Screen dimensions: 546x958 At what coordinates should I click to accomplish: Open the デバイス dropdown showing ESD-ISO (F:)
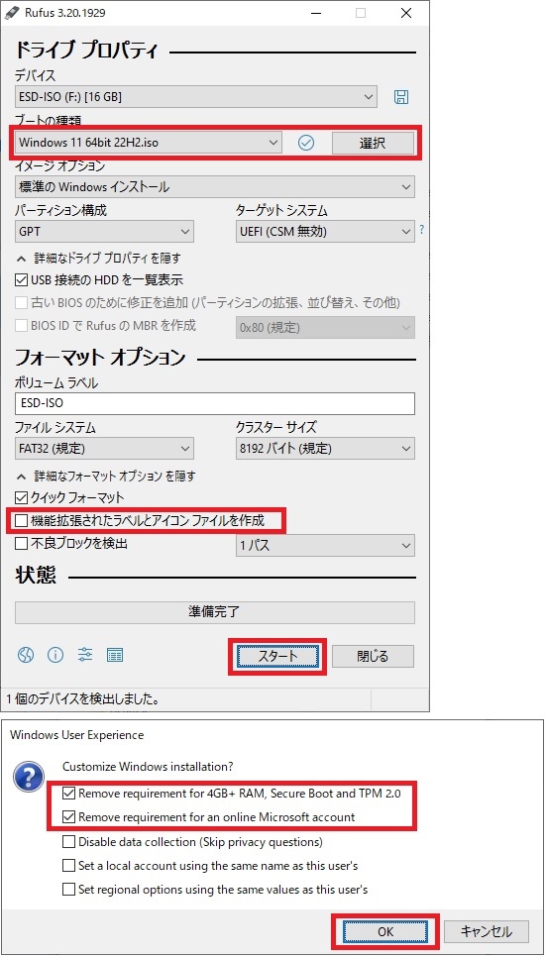(x=195, y=96)
